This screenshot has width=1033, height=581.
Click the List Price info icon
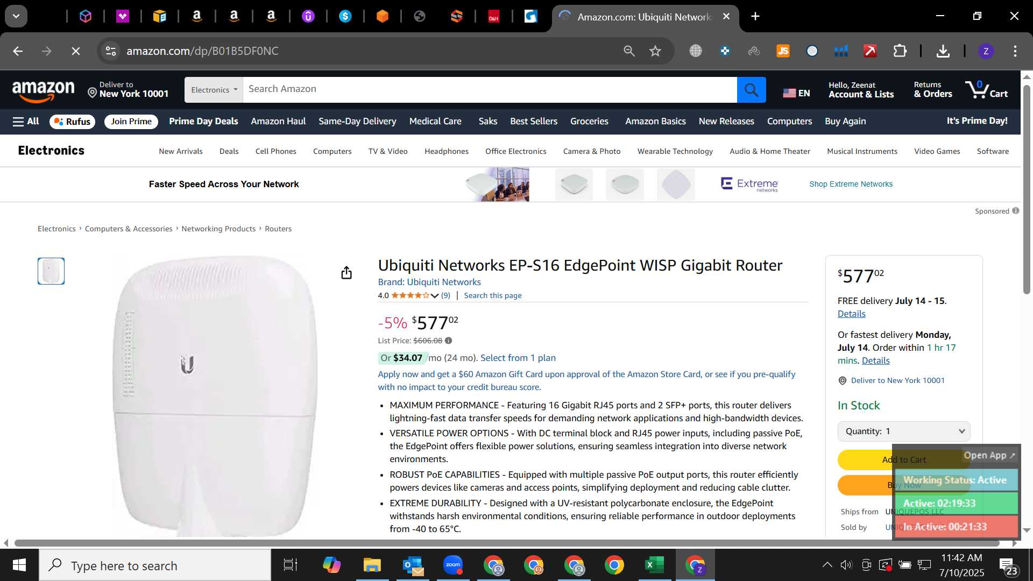[x=449, y=341]
